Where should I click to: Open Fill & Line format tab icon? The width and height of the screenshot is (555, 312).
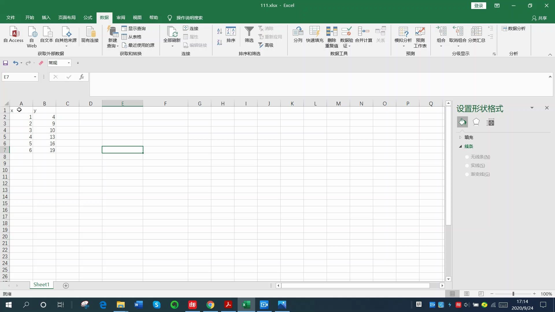pyautogui.click(x=462, y=122)
